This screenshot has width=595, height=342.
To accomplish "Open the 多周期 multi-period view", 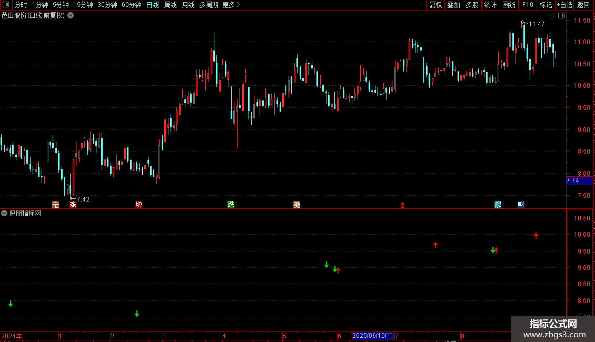I will pyautogui.click(x=209, y=5).
